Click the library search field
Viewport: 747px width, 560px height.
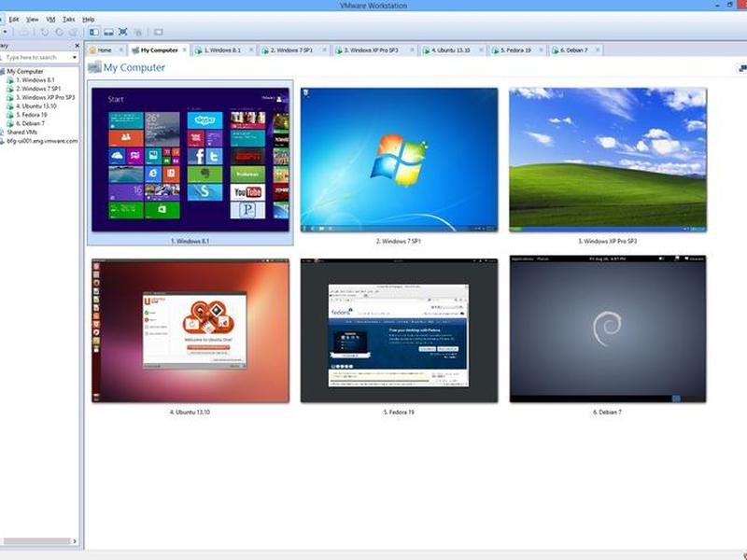35,57
